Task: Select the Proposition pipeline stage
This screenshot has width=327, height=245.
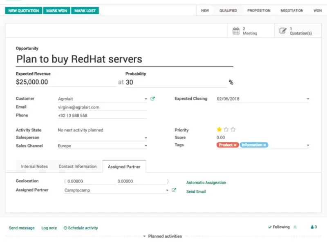Action: click(x=259, y=11)
